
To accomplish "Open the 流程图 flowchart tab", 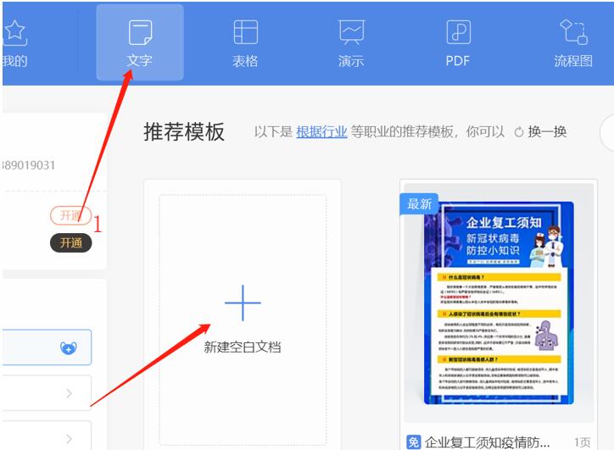I will [x=573, y=43].
